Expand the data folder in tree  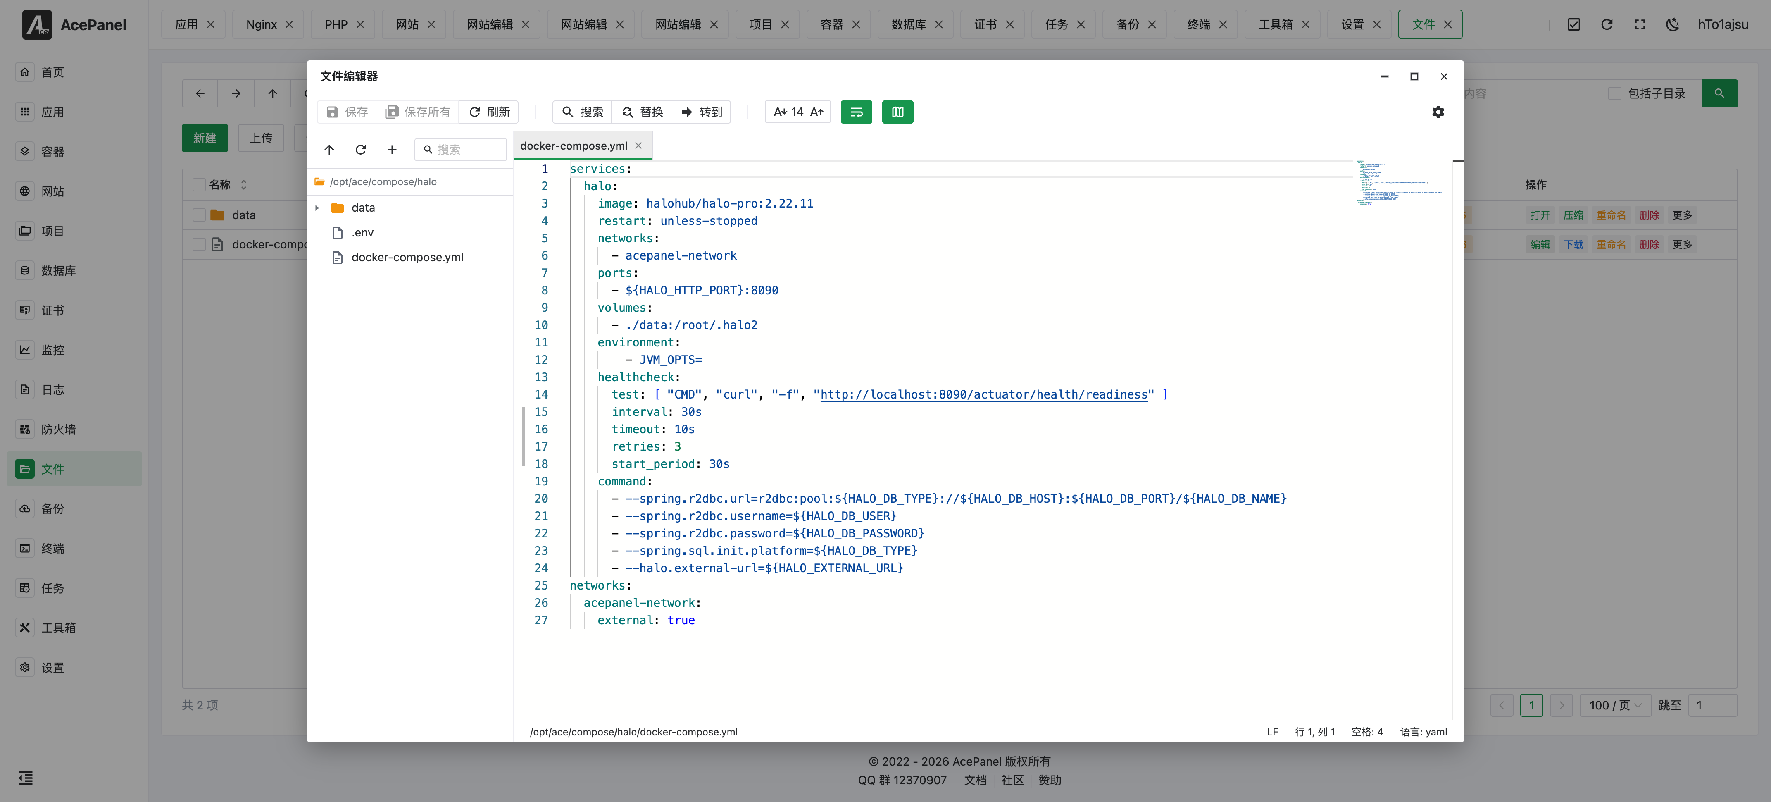pos(317,208)
